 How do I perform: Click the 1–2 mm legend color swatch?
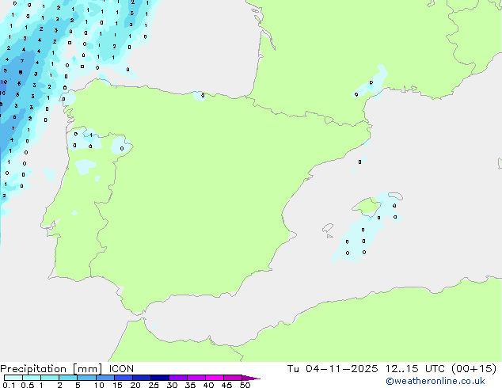[50, 378]
